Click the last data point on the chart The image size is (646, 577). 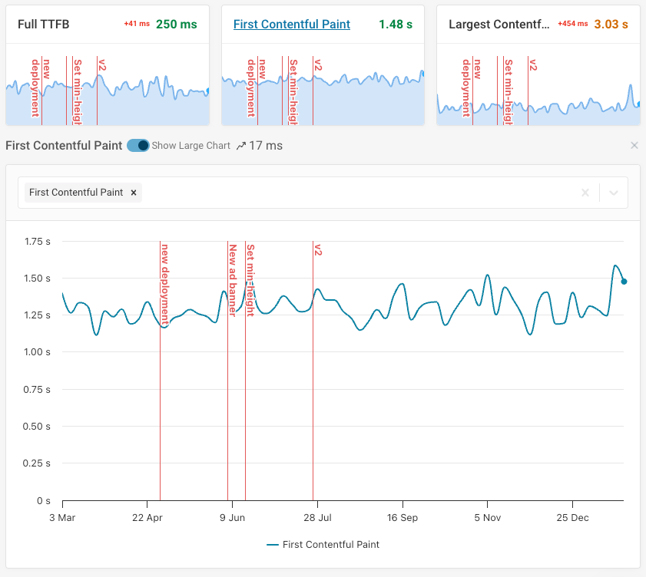tap(624, 282)
